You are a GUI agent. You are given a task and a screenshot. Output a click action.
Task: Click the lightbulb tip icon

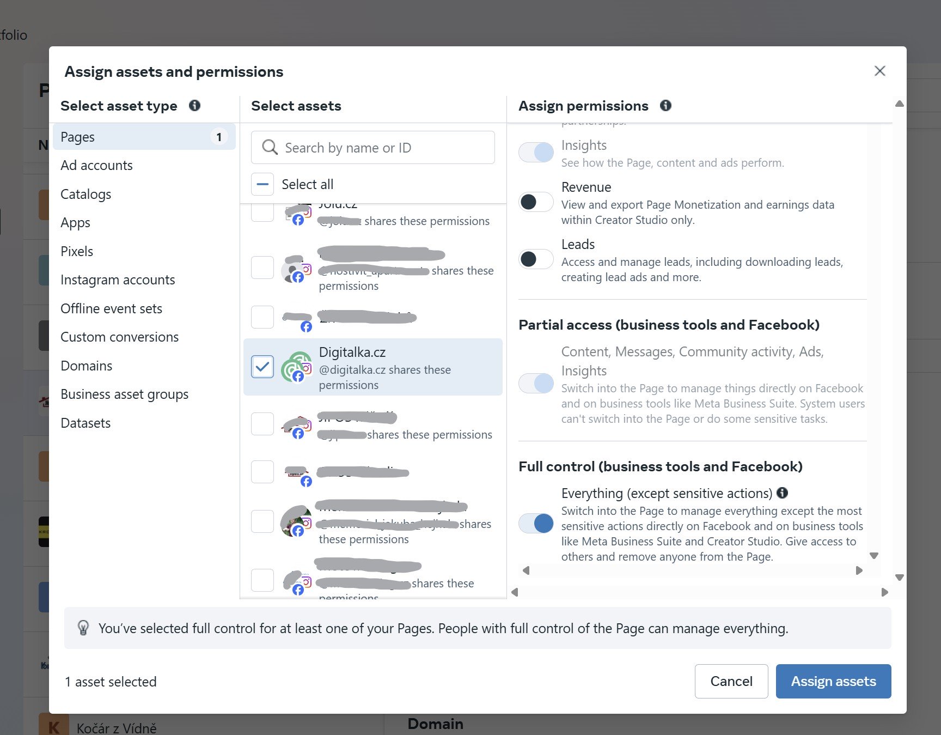[83, 628]
